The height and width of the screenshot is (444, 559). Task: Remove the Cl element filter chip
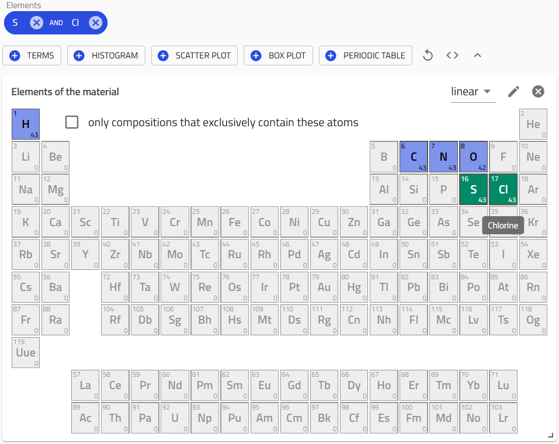[x=95, y=23]
